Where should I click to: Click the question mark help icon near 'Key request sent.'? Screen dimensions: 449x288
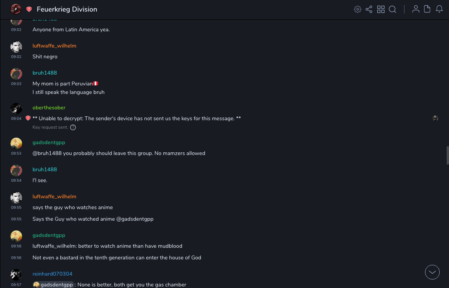73,127
